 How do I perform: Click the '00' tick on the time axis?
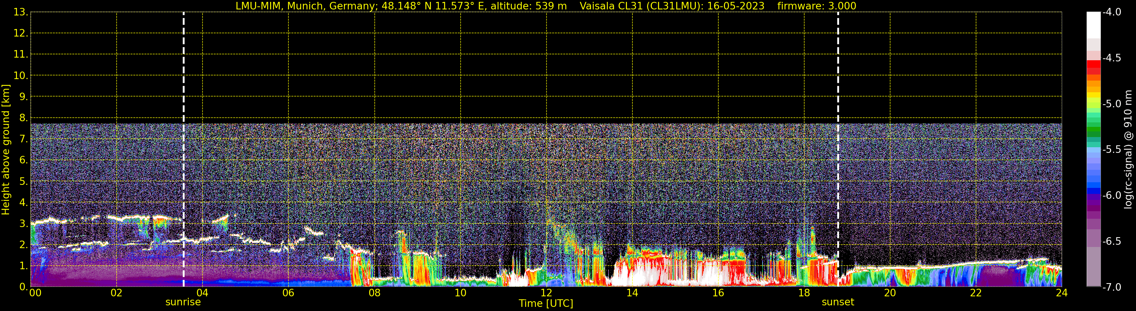click(x=35, y=293)
